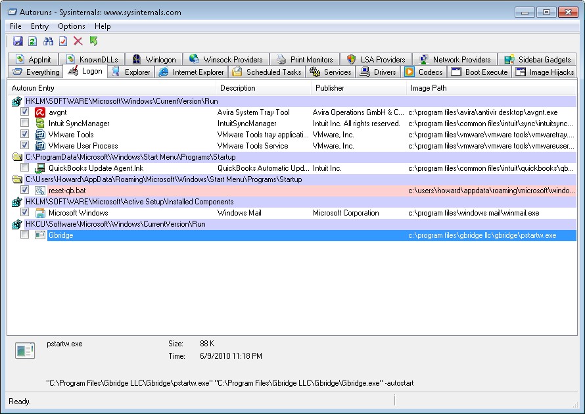Image resolution: width=585 pixels, height=414 pixels.
Task: Uncheck the avgnt checkbox
Action: 24,112
